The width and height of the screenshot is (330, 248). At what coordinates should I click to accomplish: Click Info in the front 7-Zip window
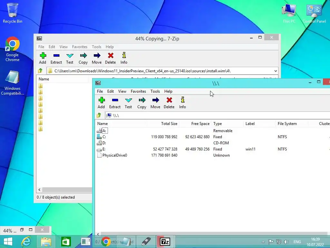click(x=182, y=103)
